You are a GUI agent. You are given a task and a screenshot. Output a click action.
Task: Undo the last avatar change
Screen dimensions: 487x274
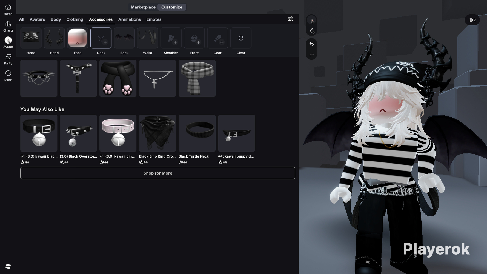click(x=311, y=44)
